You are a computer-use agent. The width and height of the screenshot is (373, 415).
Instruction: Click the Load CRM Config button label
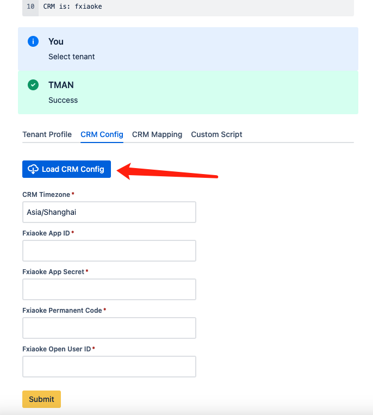coord(73,169)
